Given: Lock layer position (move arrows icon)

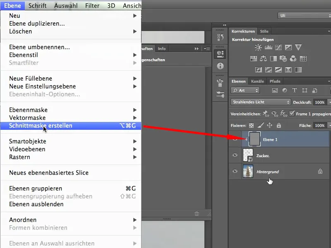Looking at the screenshot, I should pos(270,125).
